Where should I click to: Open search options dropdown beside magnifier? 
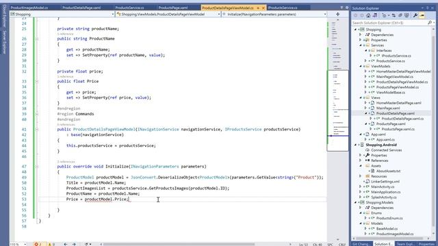point(434,23)
